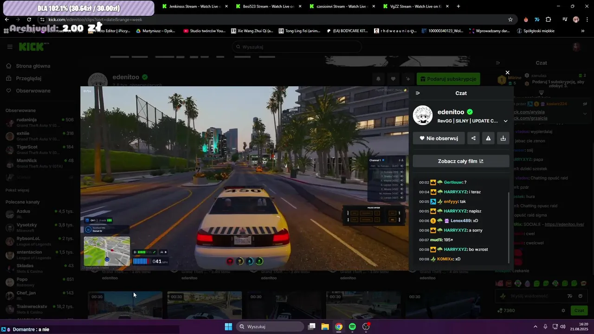
Task: Click the Nie obserwuj button
Action: [439, 138]
